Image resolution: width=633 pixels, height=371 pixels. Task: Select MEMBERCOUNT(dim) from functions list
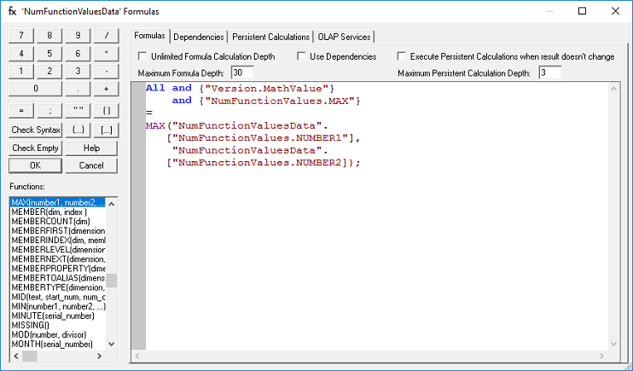pyautogui.click(x=51, y=222)
